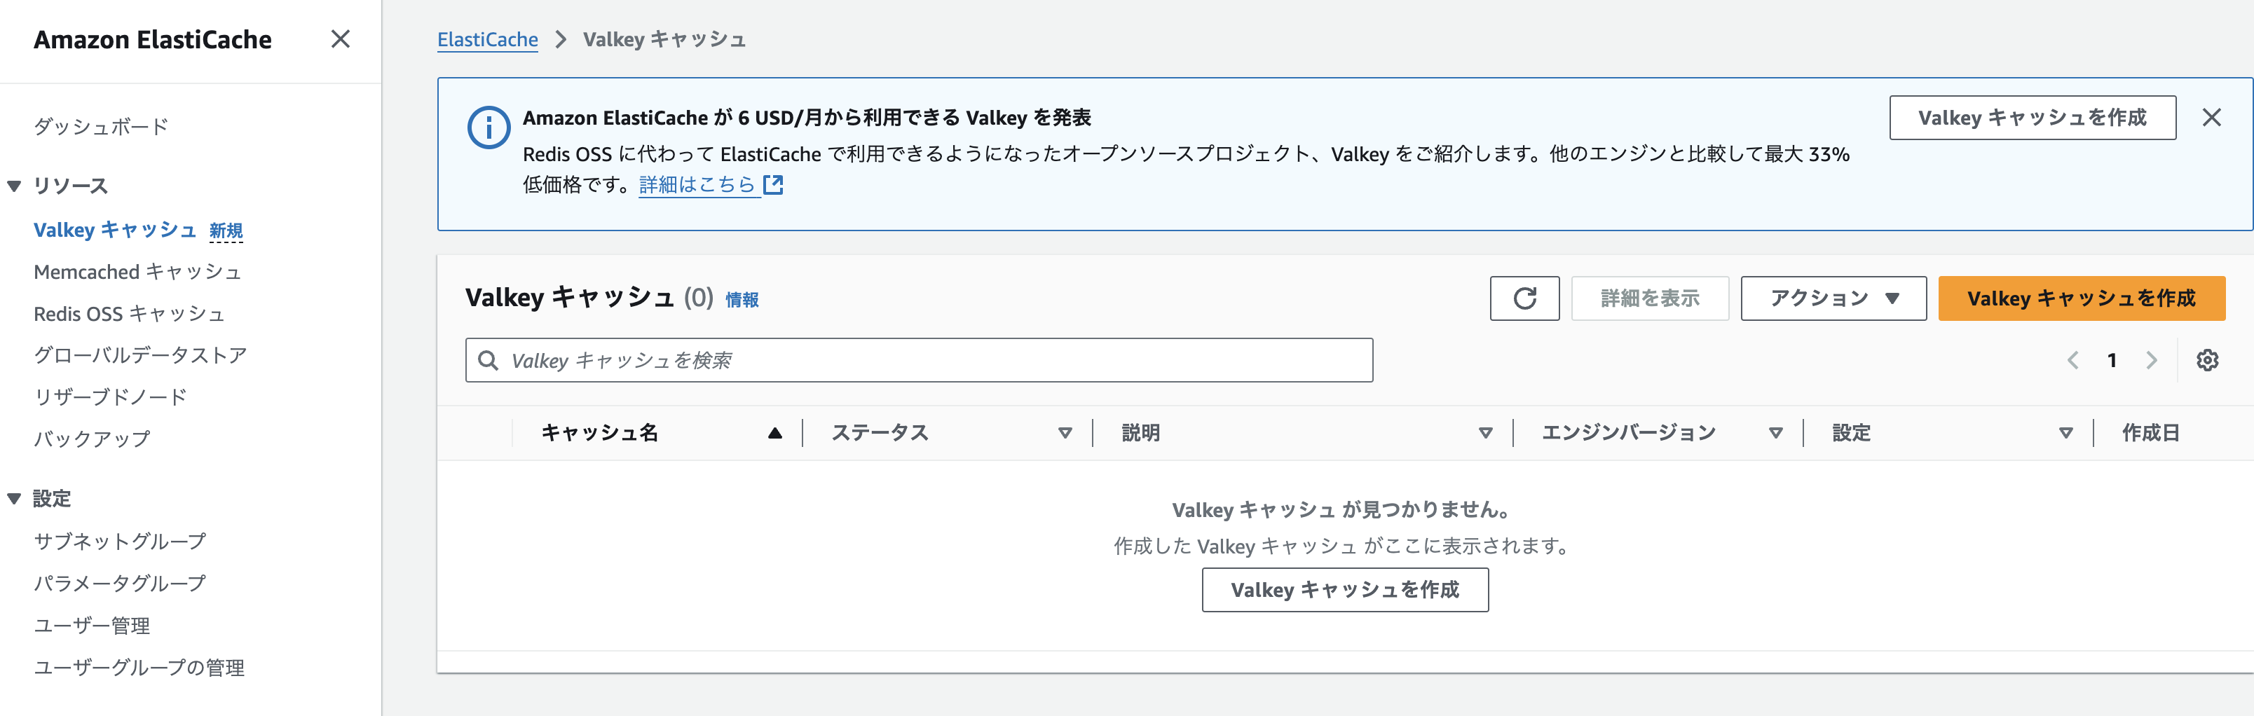The width and height of the screenshot is (2254, 716).
Task: Collapse the リソース section
Action: pos(14,186)
